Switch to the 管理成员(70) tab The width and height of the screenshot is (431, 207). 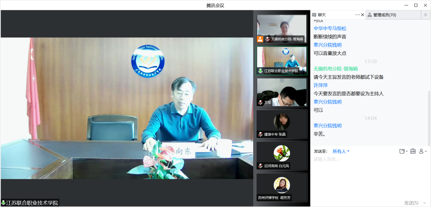point(384,15)
